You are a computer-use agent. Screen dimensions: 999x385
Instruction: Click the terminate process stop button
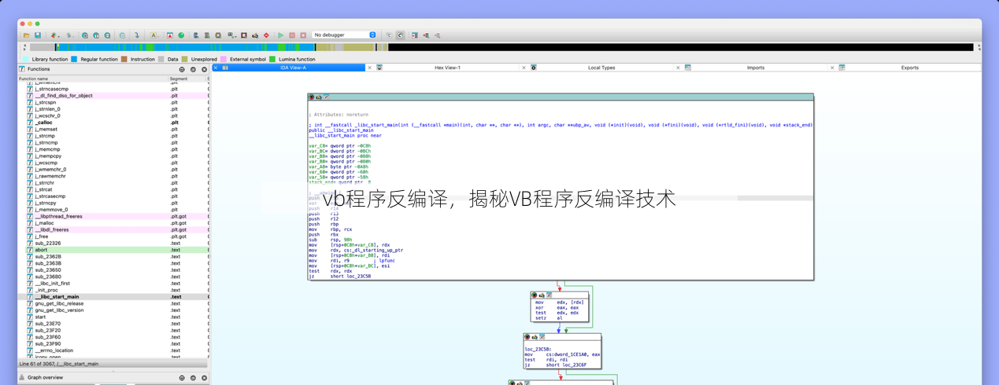pos(303,35)
